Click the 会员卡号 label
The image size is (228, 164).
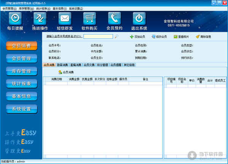coord(54,46)
